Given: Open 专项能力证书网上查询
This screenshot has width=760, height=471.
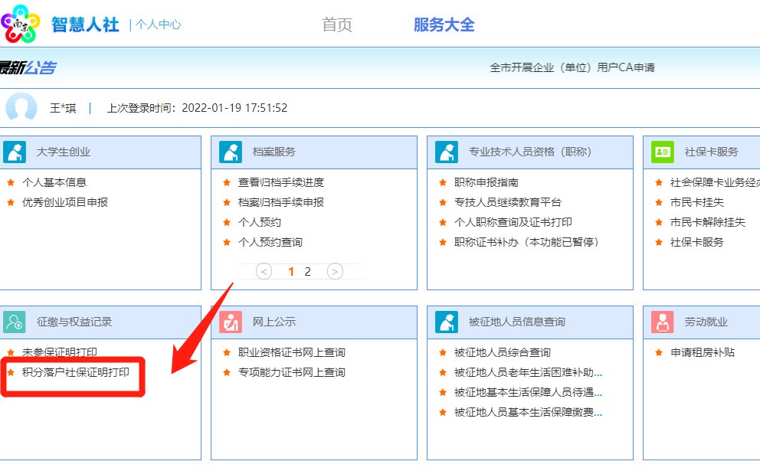Looking at the screenshot, I should 292,372.
